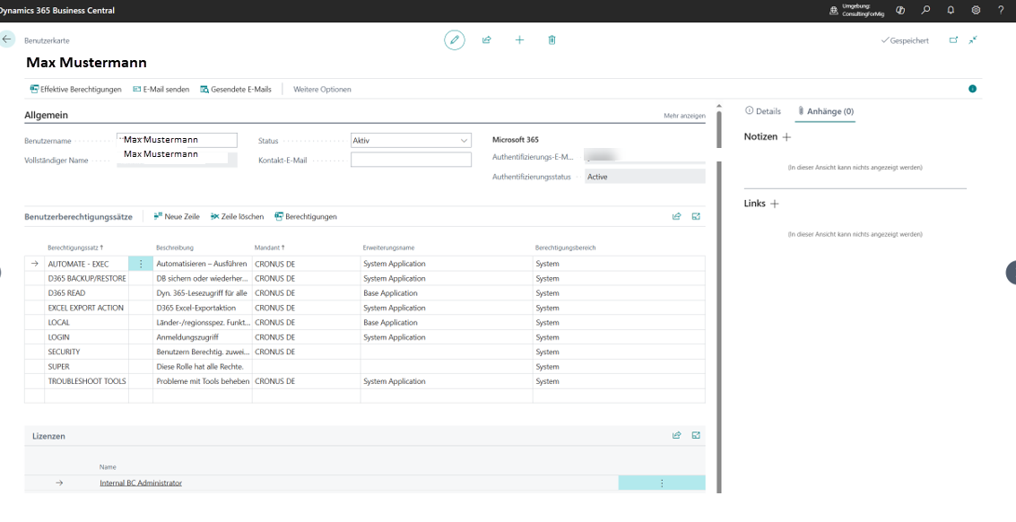Open notifications bell icon
Viewport: 1016px width, 522px height.
951,11
